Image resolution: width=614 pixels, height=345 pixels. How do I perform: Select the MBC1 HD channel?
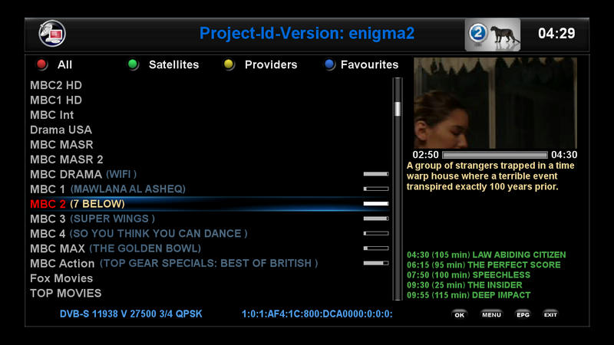pyautogui.click(x=210, y=100)
